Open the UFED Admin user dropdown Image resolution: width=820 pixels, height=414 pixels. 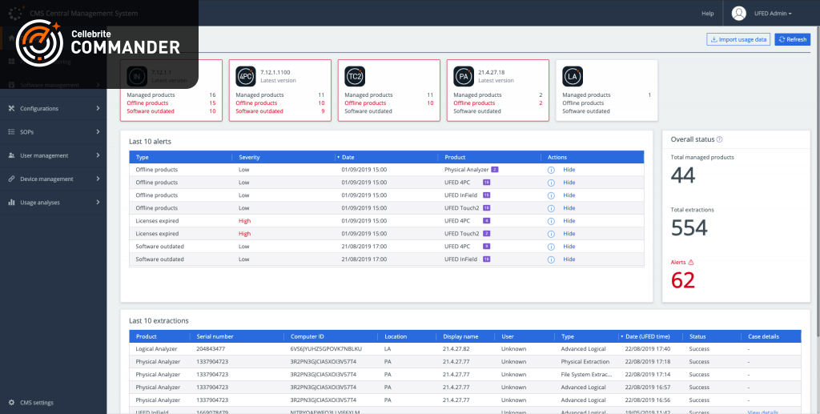point(773,14)
